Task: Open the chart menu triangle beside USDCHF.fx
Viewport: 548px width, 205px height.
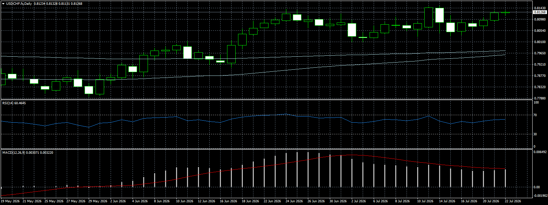Action: (3, 3)
